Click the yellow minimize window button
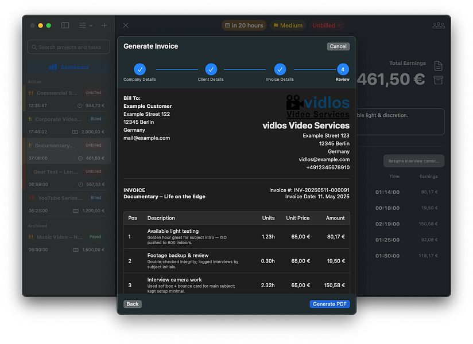The image size is (473, 344). tap(40, 25)
